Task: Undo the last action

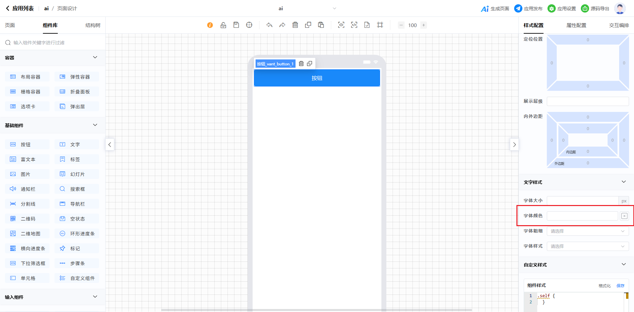Action: click(269, 25)
